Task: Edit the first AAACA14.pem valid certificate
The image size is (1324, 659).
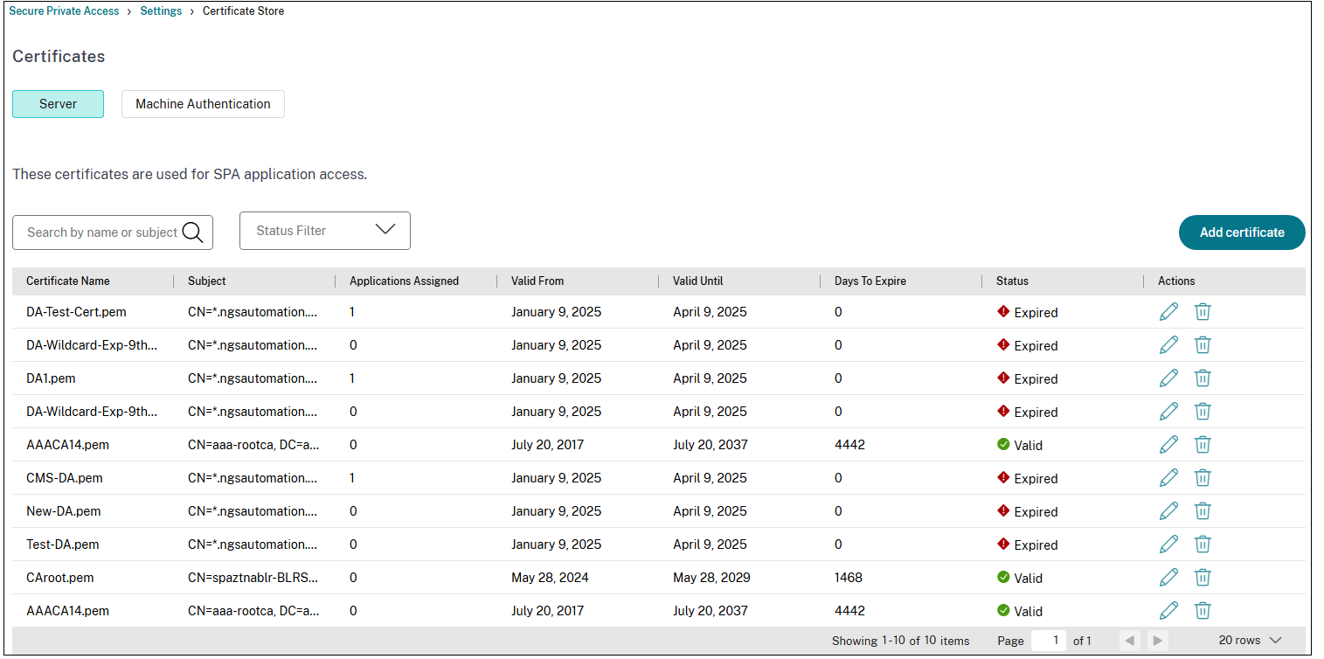Action: (1168, 444)
